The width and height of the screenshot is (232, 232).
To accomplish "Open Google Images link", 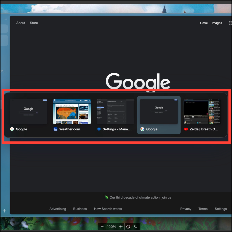I will (x=217, y=23).
